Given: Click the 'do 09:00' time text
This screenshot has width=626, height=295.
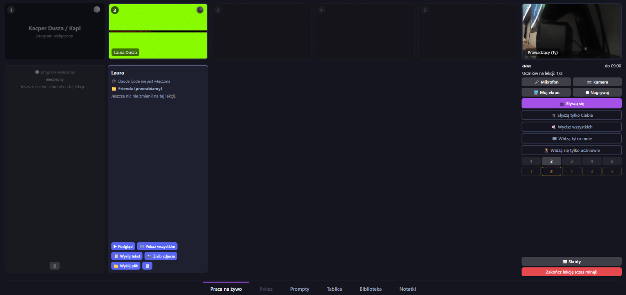Looking at the screenshot, I should click(x=613, y=66).
